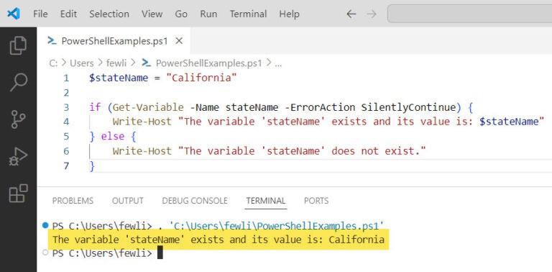The width and height of the screenshot is (552, 272).
Task: Open the Search view icon
Action: click(x=18, y=83)
